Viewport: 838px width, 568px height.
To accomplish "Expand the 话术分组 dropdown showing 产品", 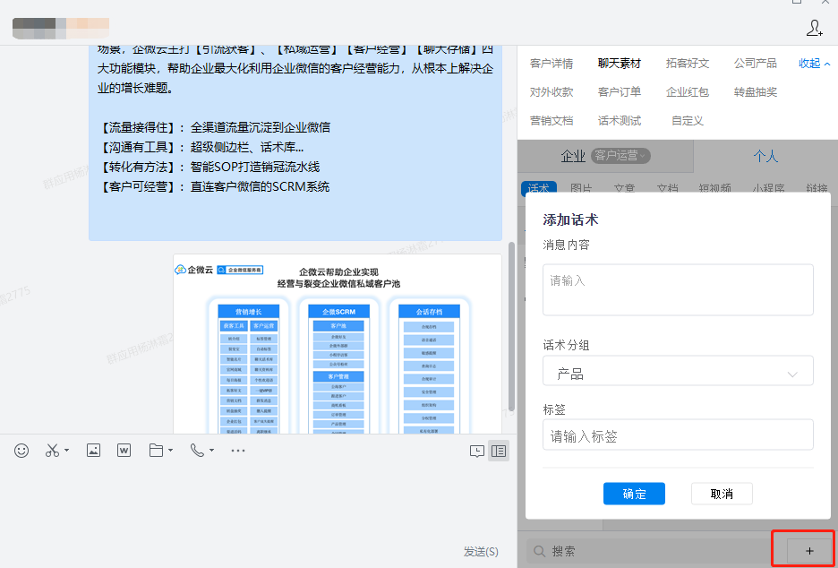I will click(x=678, y=374).
